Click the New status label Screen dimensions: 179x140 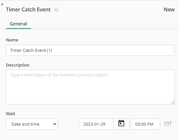pyautogui.click(x=169, y=9)
